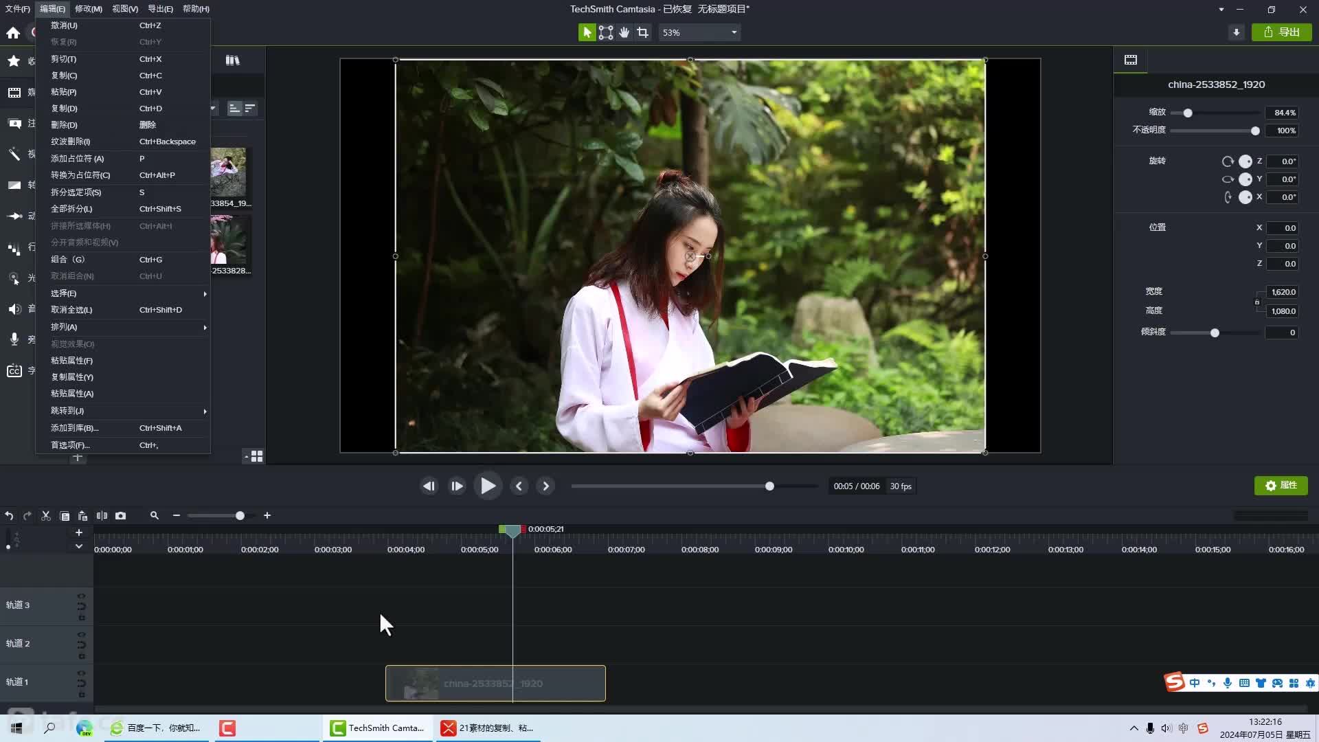Open the 文件(F) menu

[x=18, y=9]
